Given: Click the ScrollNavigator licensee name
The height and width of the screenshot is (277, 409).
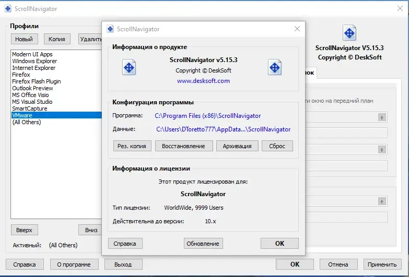Looking at the screenshot, I should pos(203,194).
